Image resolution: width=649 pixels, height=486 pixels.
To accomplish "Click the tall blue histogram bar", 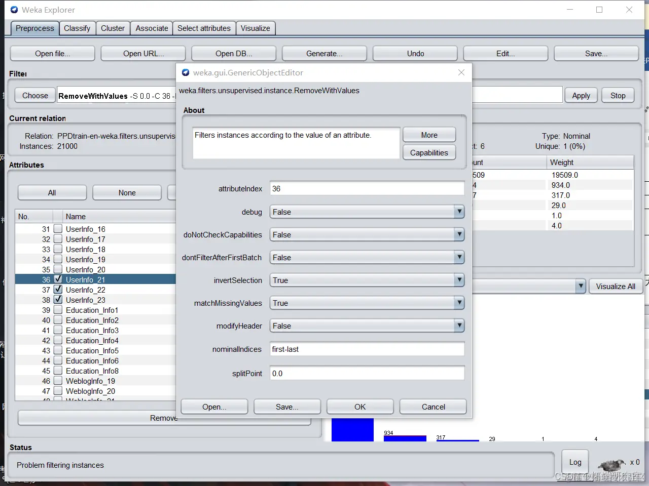I will 352,429.
